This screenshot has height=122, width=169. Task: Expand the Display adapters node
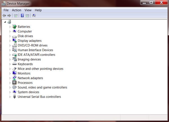pos(10,41)
